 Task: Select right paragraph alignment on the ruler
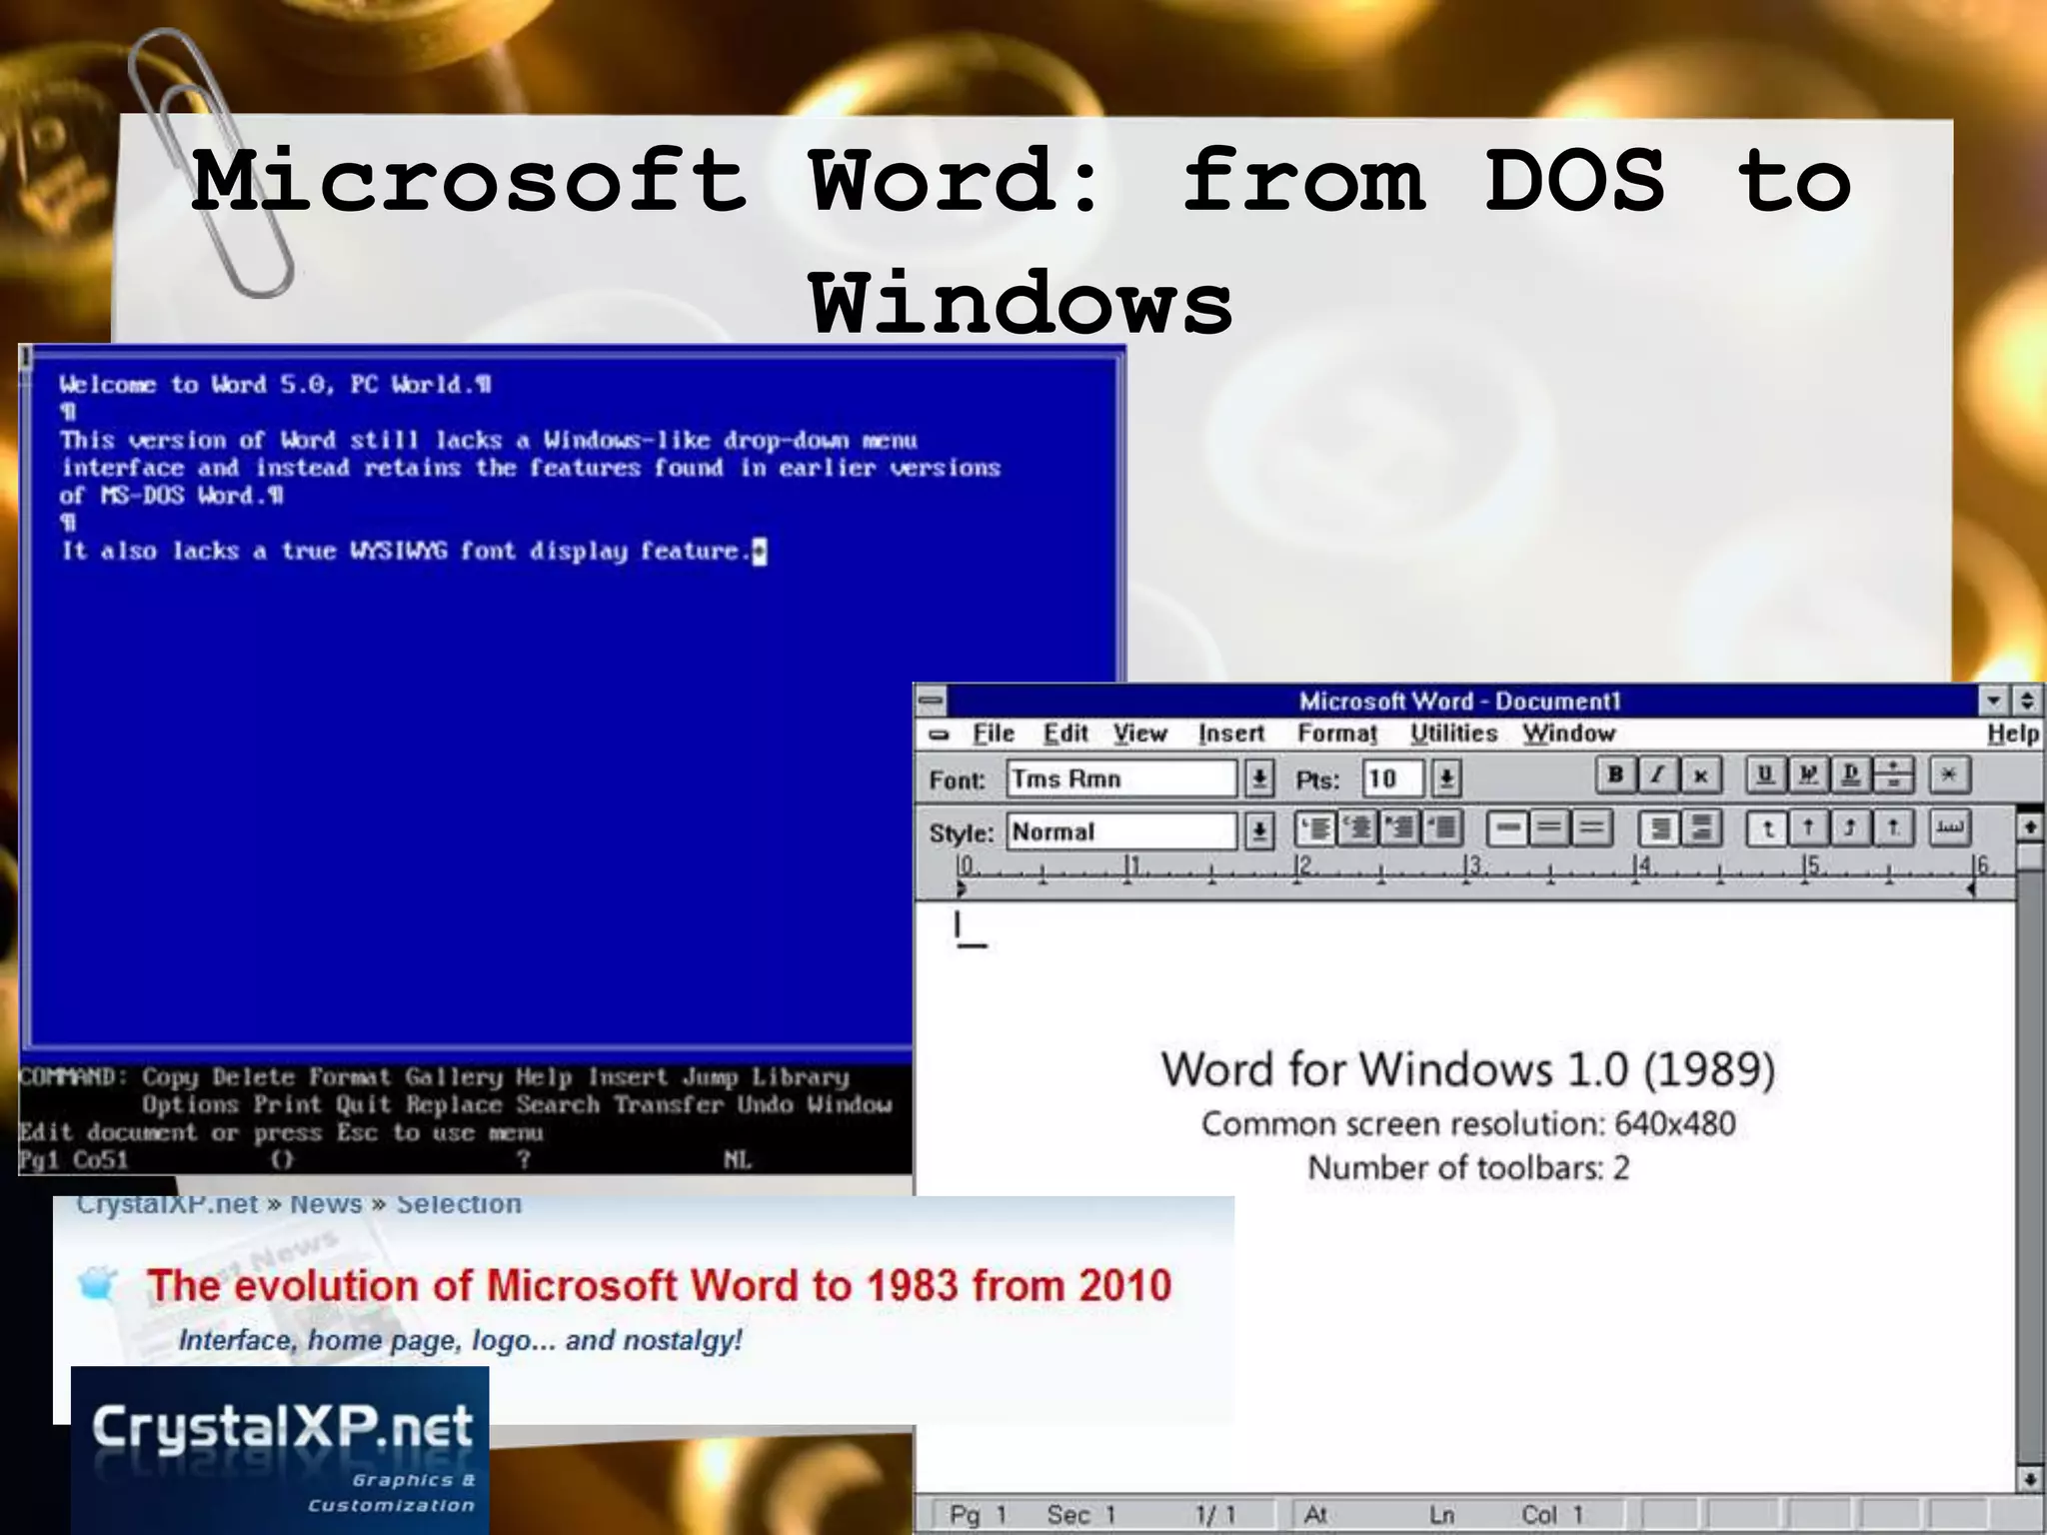tap(1400, 828)
